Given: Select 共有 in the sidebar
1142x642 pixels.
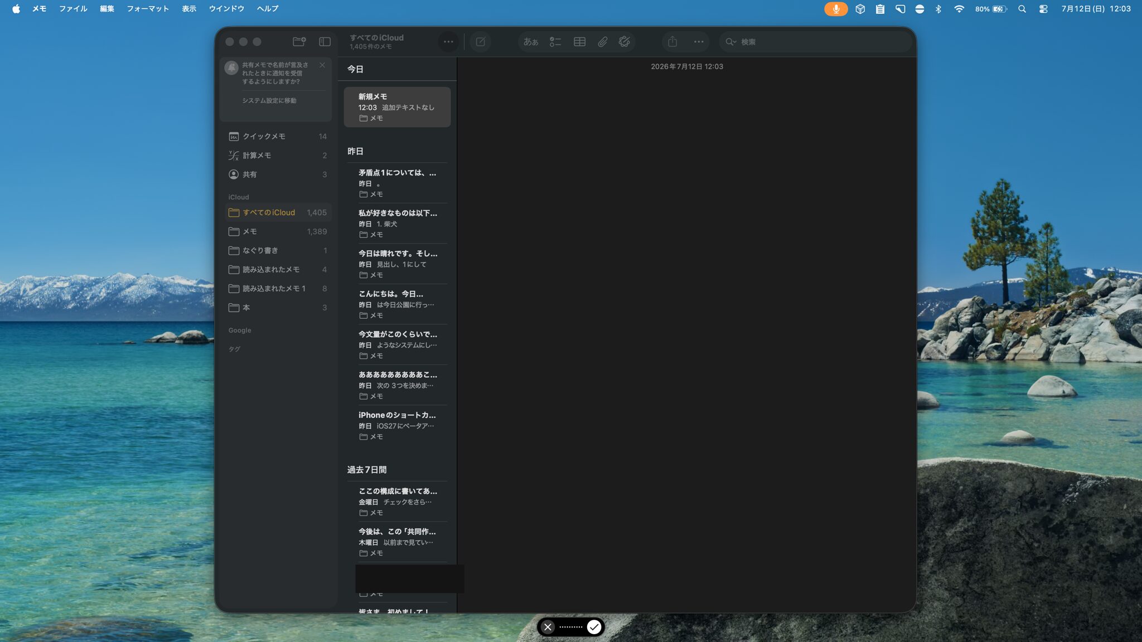Looking at the screenshot, I should (x=278, y=174).
